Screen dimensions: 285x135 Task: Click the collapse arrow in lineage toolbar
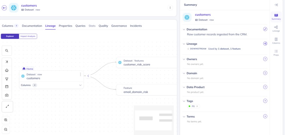coord(7,62)
